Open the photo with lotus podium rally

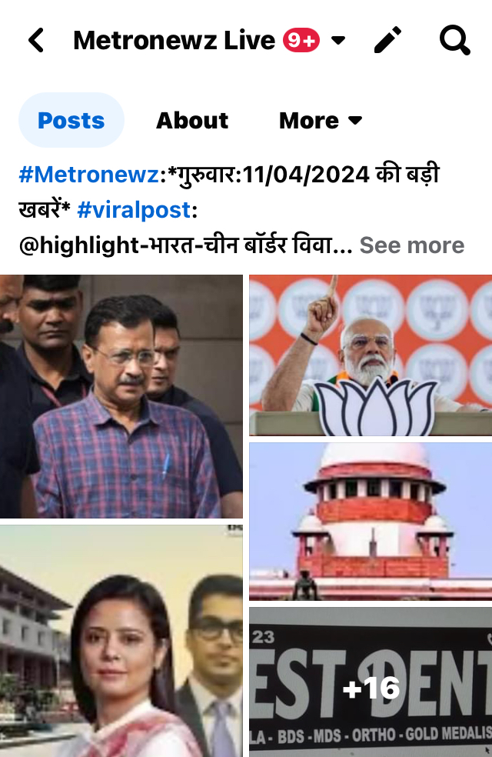tap(371, 355)
